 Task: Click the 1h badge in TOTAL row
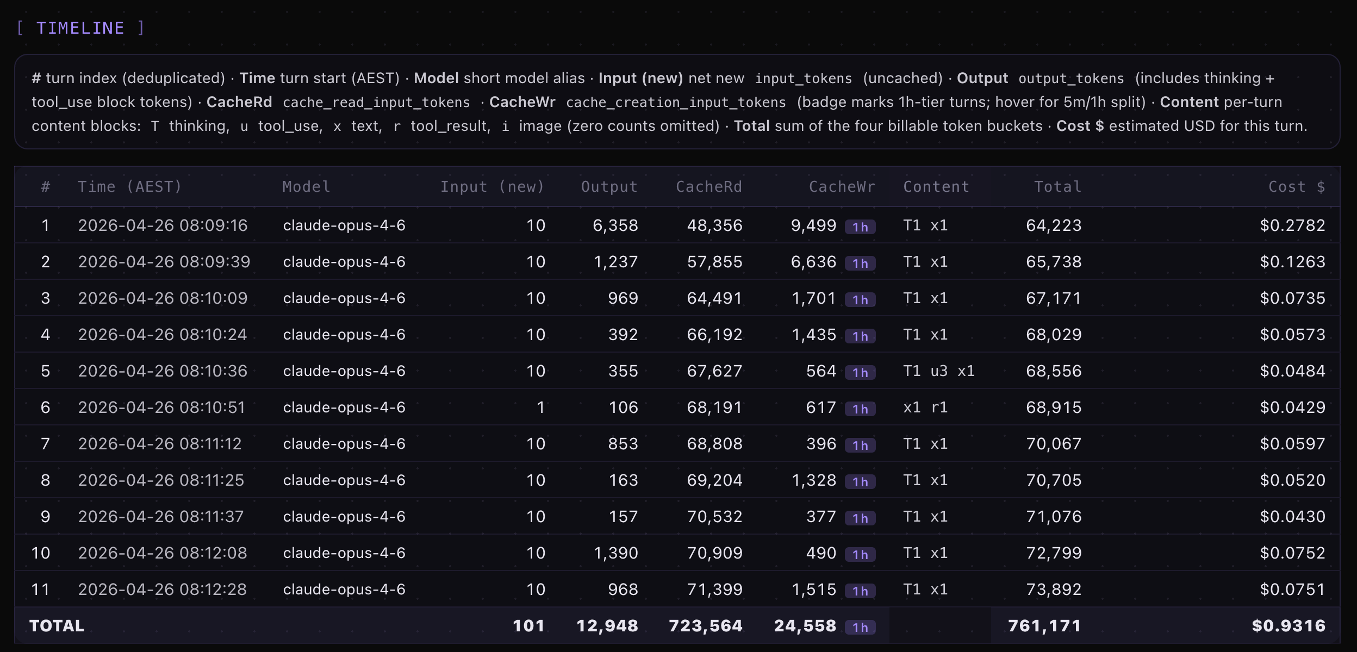pos(860,628)
